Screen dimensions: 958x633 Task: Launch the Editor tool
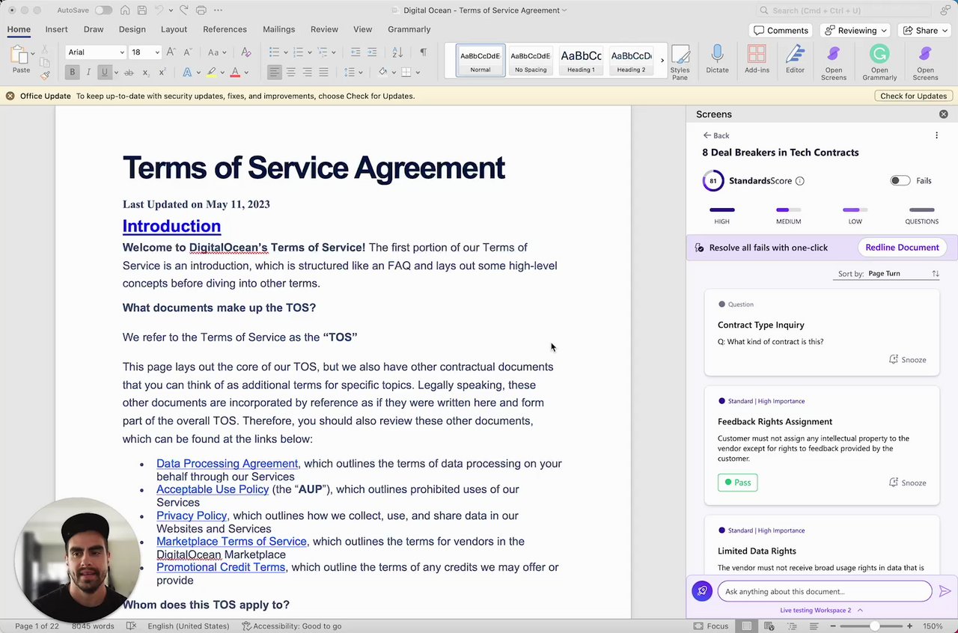click(795, 59)
